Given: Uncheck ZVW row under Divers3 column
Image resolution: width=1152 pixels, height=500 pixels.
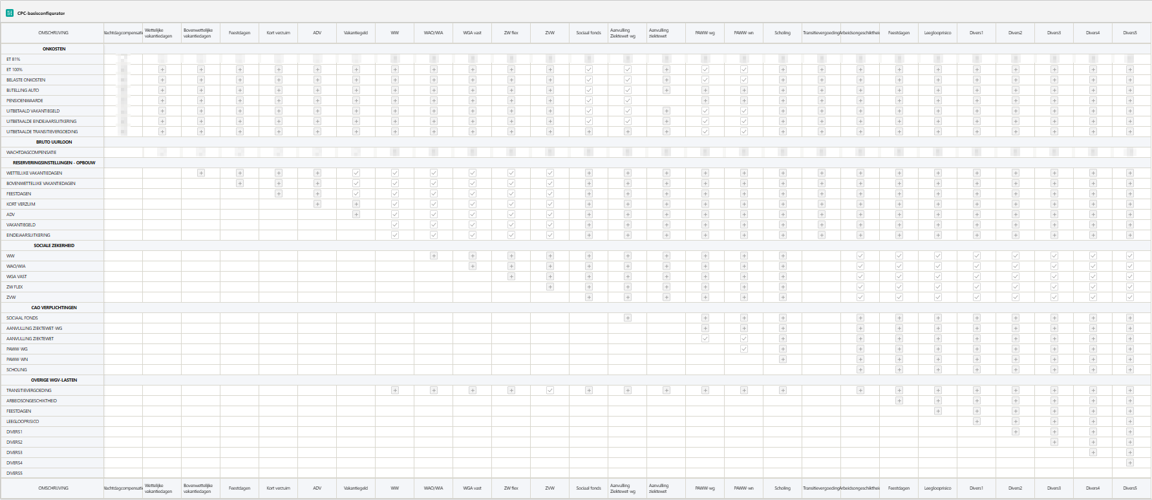Looking at the screenshot, I should coord(1054,298).
